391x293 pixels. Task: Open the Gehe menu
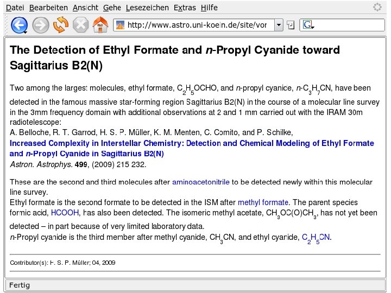click(x=112, y=8)
